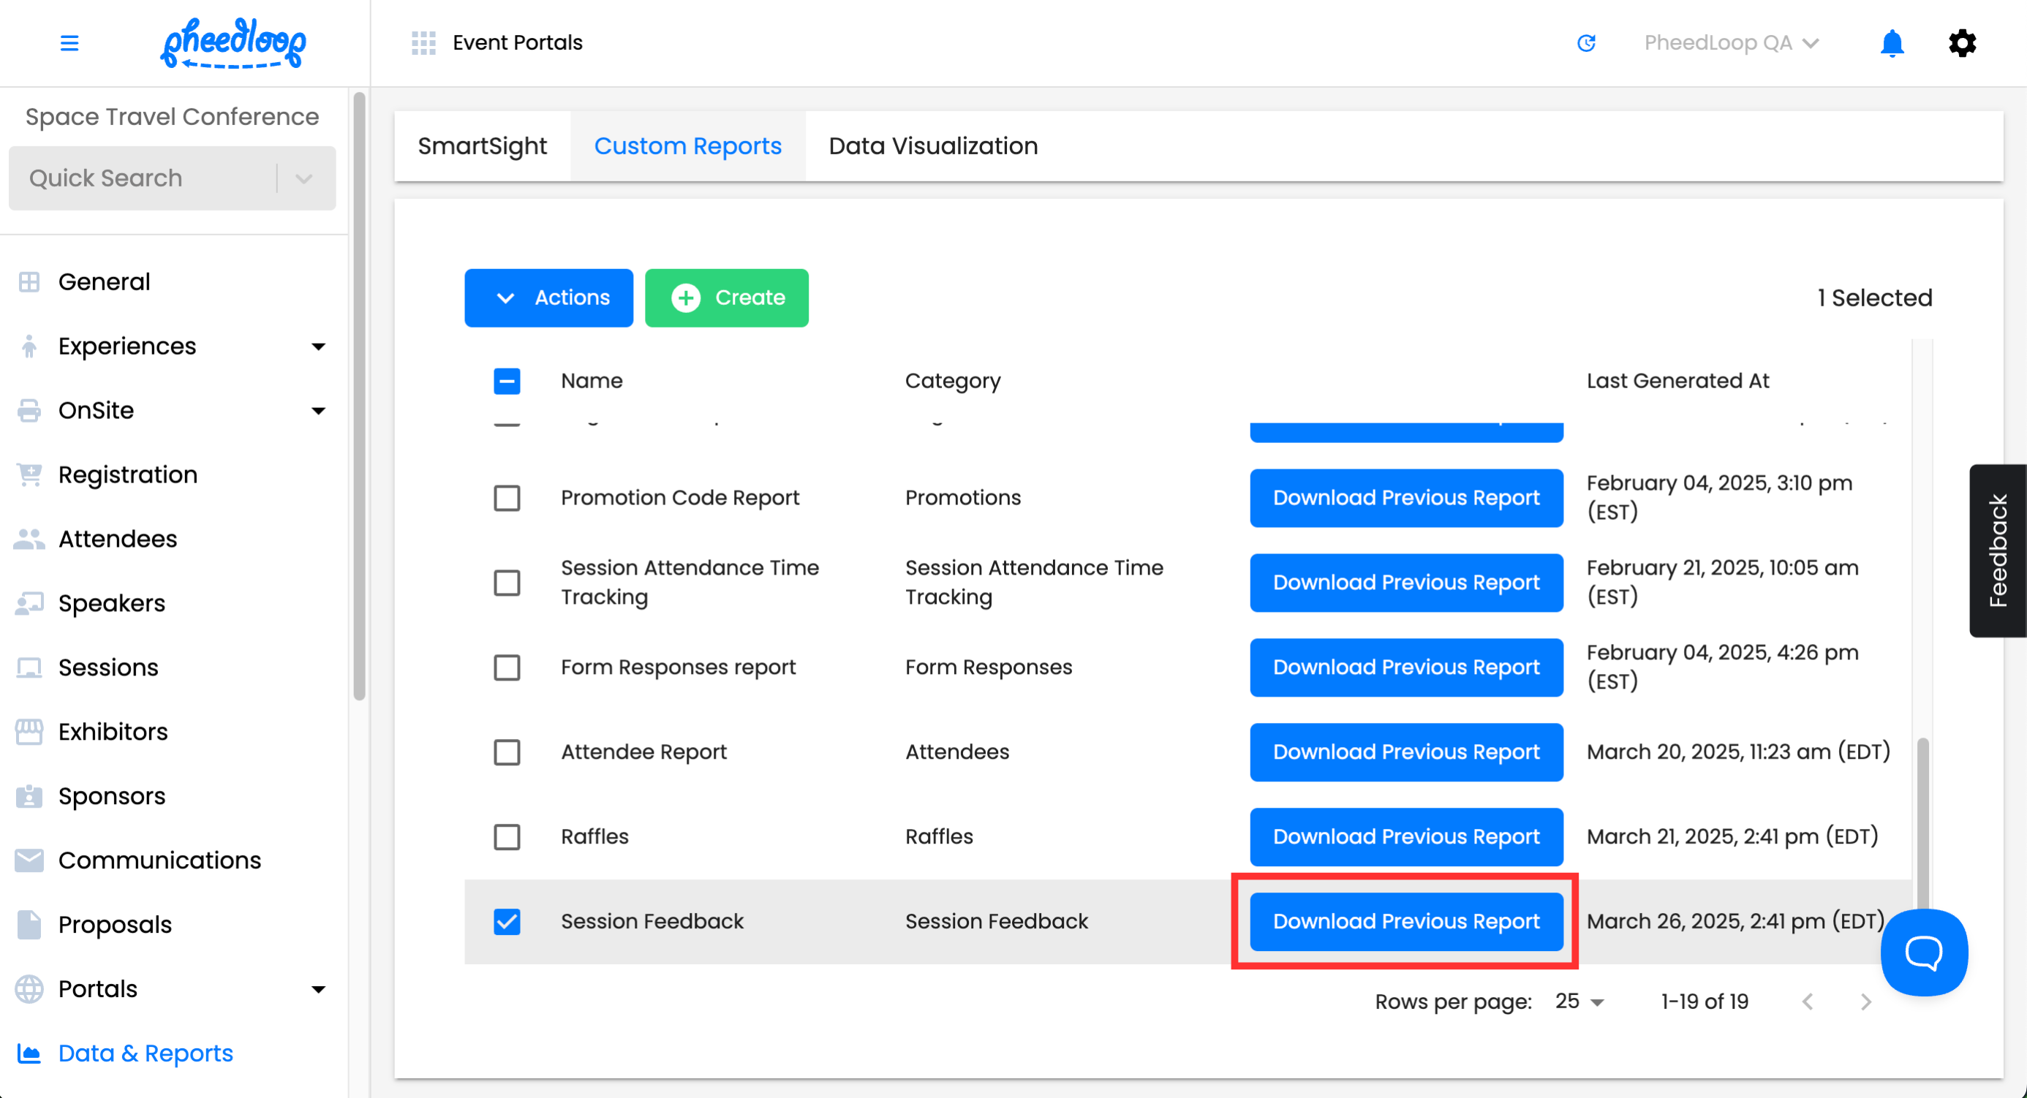
Task: Toggle the select-all header checkbox
Action: (x=507, y=381)
